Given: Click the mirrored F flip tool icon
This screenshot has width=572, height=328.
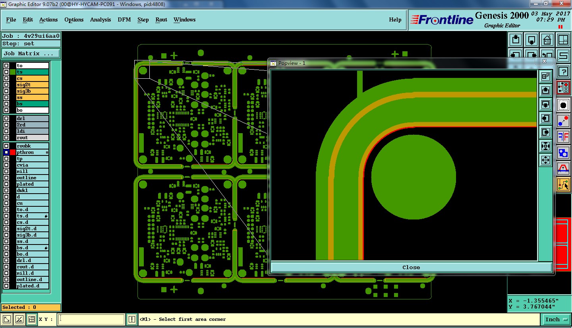Looking at the screenshot, I should pyautogui.click(x=563, y=137).
